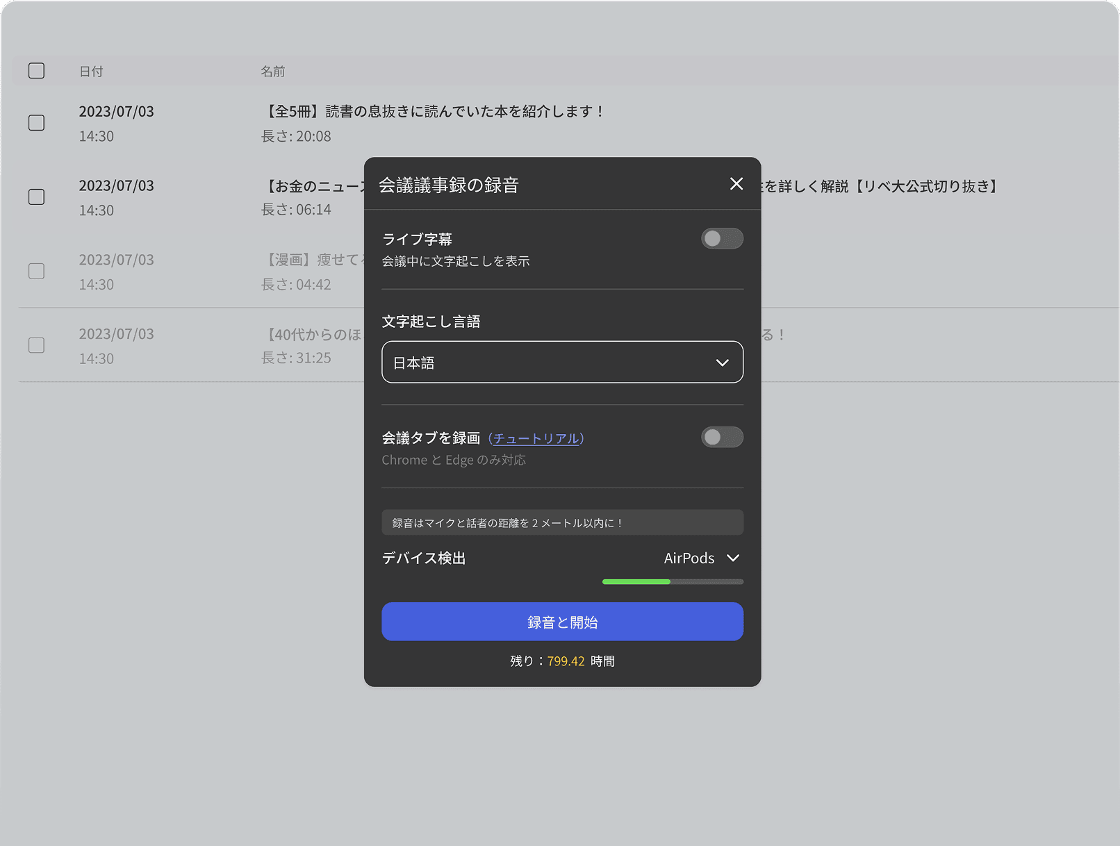Screen dimensions: 1120x846
Task: Click the chevron arrow beside AirPods
Action: pos(733,558)
